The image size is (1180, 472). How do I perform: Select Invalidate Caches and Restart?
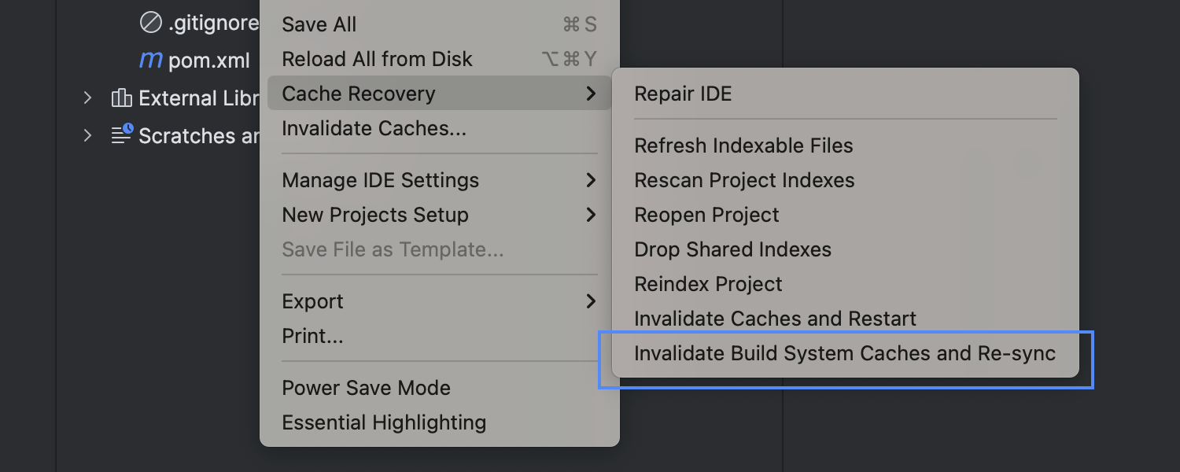coord(775,319)
